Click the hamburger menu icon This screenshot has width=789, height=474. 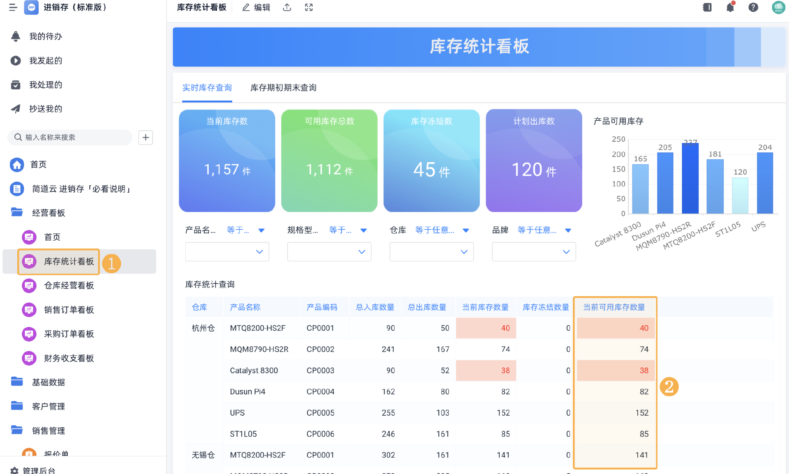click(x=13, y=7)
